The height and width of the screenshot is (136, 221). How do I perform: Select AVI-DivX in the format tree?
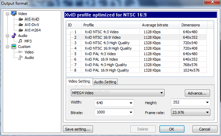32,25
